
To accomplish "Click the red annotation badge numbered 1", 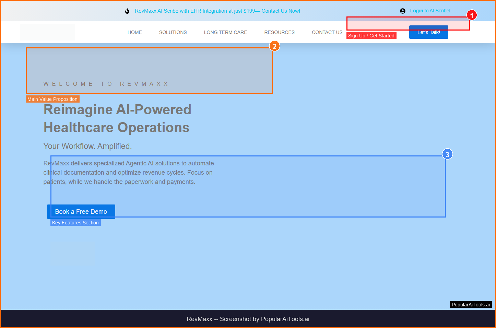I will click(472, 15).
